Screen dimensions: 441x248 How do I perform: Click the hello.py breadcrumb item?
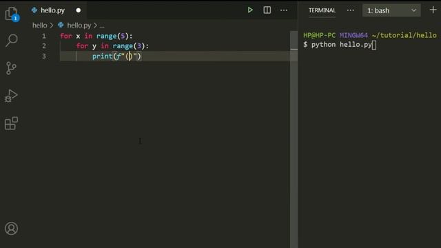(x=79, y=25)
